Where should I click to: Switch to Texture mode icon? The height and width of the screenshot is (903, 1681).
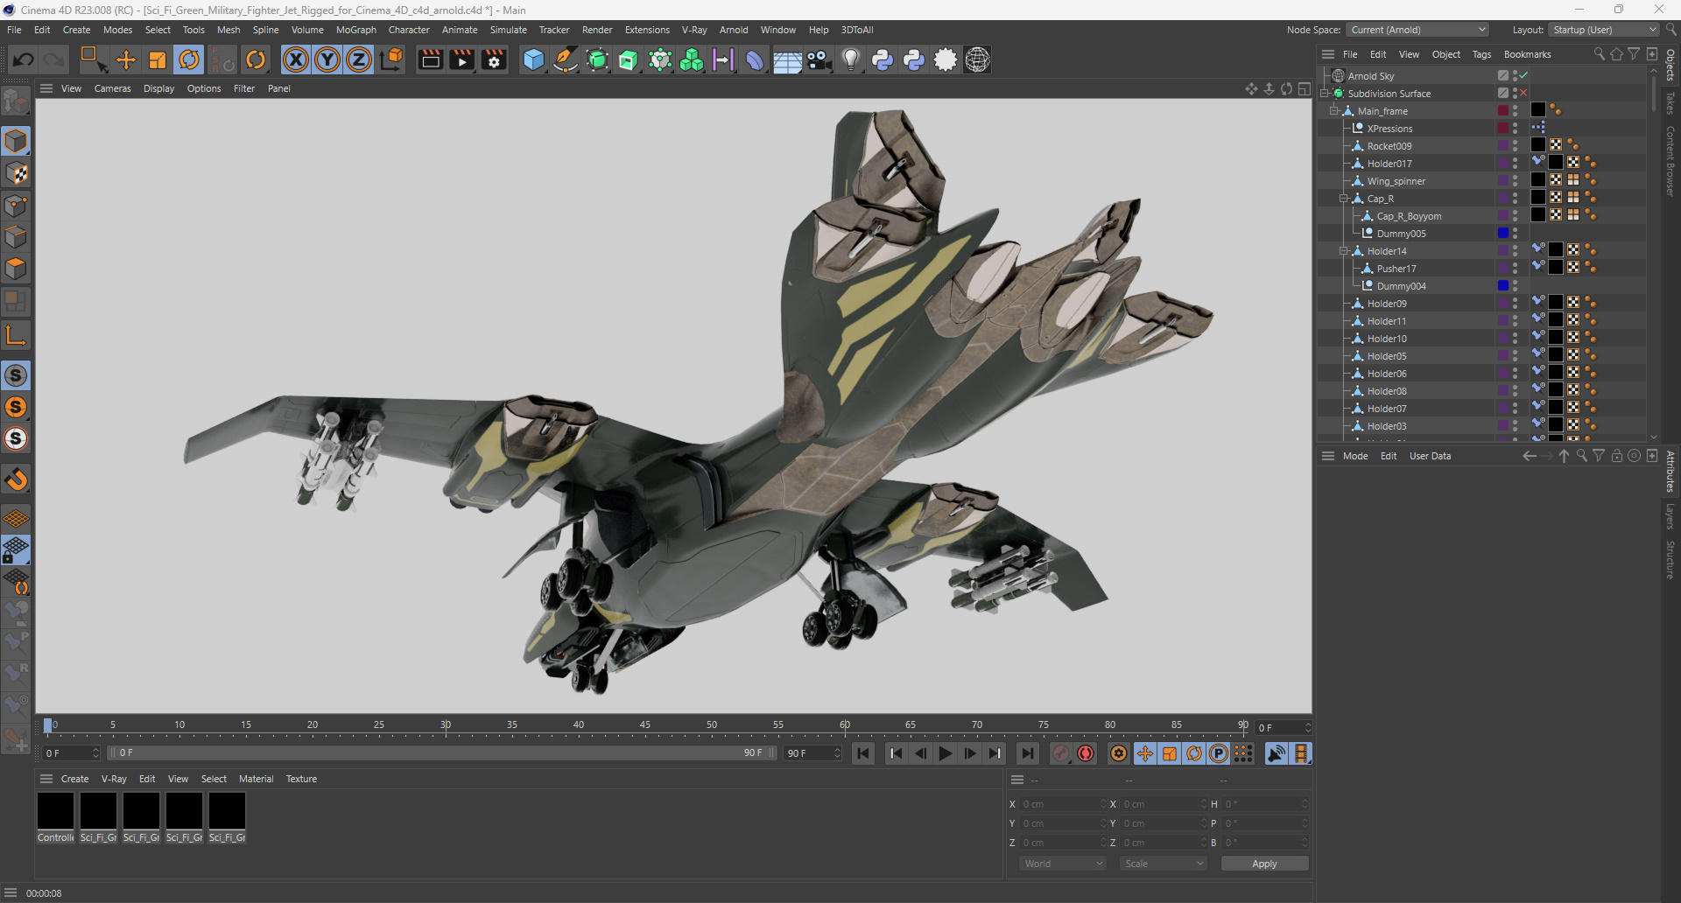click(16, 173)
